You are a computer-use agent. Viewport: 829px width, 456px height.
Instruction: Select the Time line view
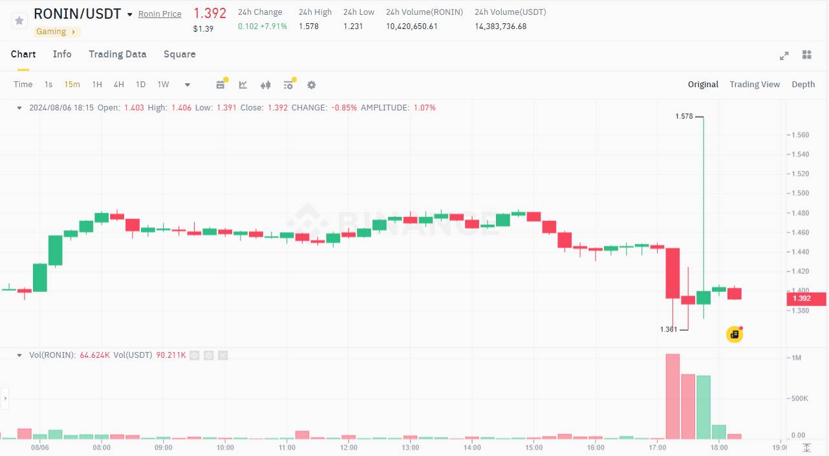point(23,84)
